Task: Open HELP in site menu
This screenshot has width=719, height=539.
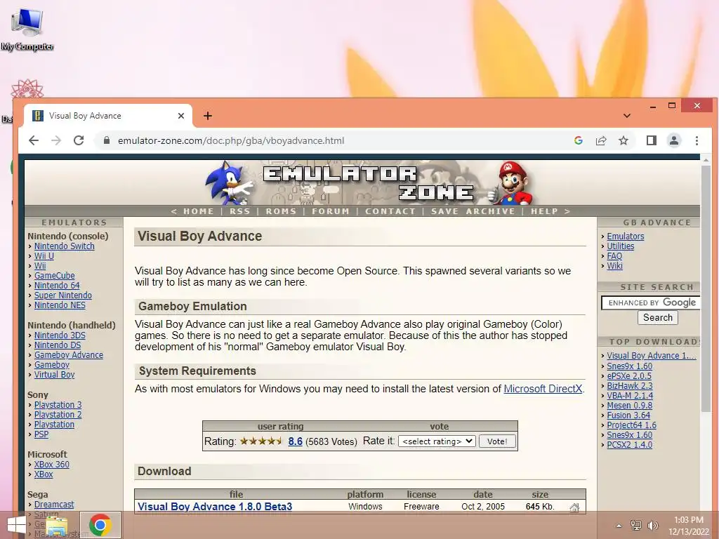Action: (x=544, y=211)
